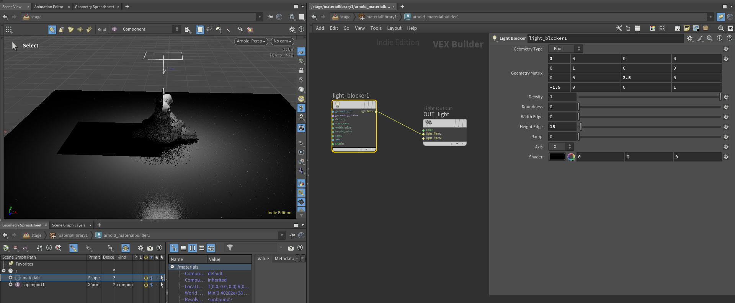Click the No cam camera button

pos(282,41)
